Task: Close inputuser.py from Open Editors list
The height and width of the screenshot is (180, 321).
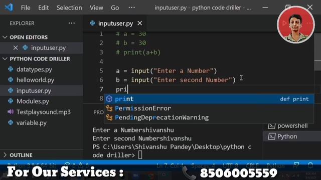Action: click(16, 48)
